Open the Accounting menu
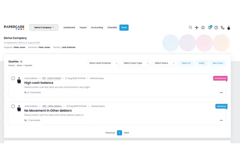The width and height of the screenshot is (240, 166). 97,28
